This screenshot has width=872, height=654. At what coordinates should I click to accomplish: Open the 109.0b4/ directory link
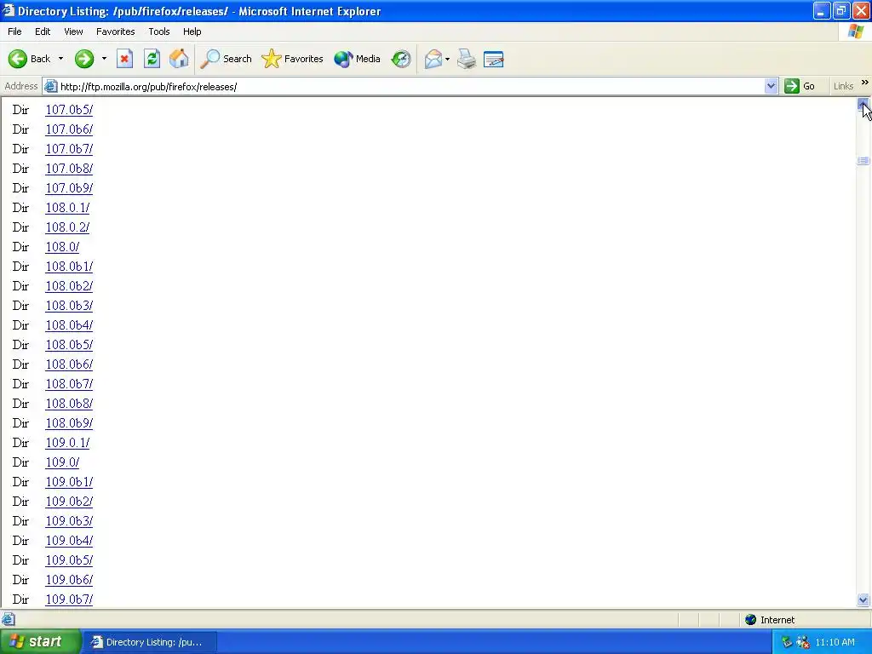[69, 541]
